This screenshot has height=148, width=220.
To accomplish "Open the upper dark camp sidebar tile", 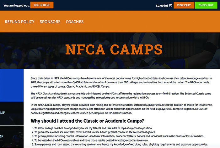I will 12,113.
